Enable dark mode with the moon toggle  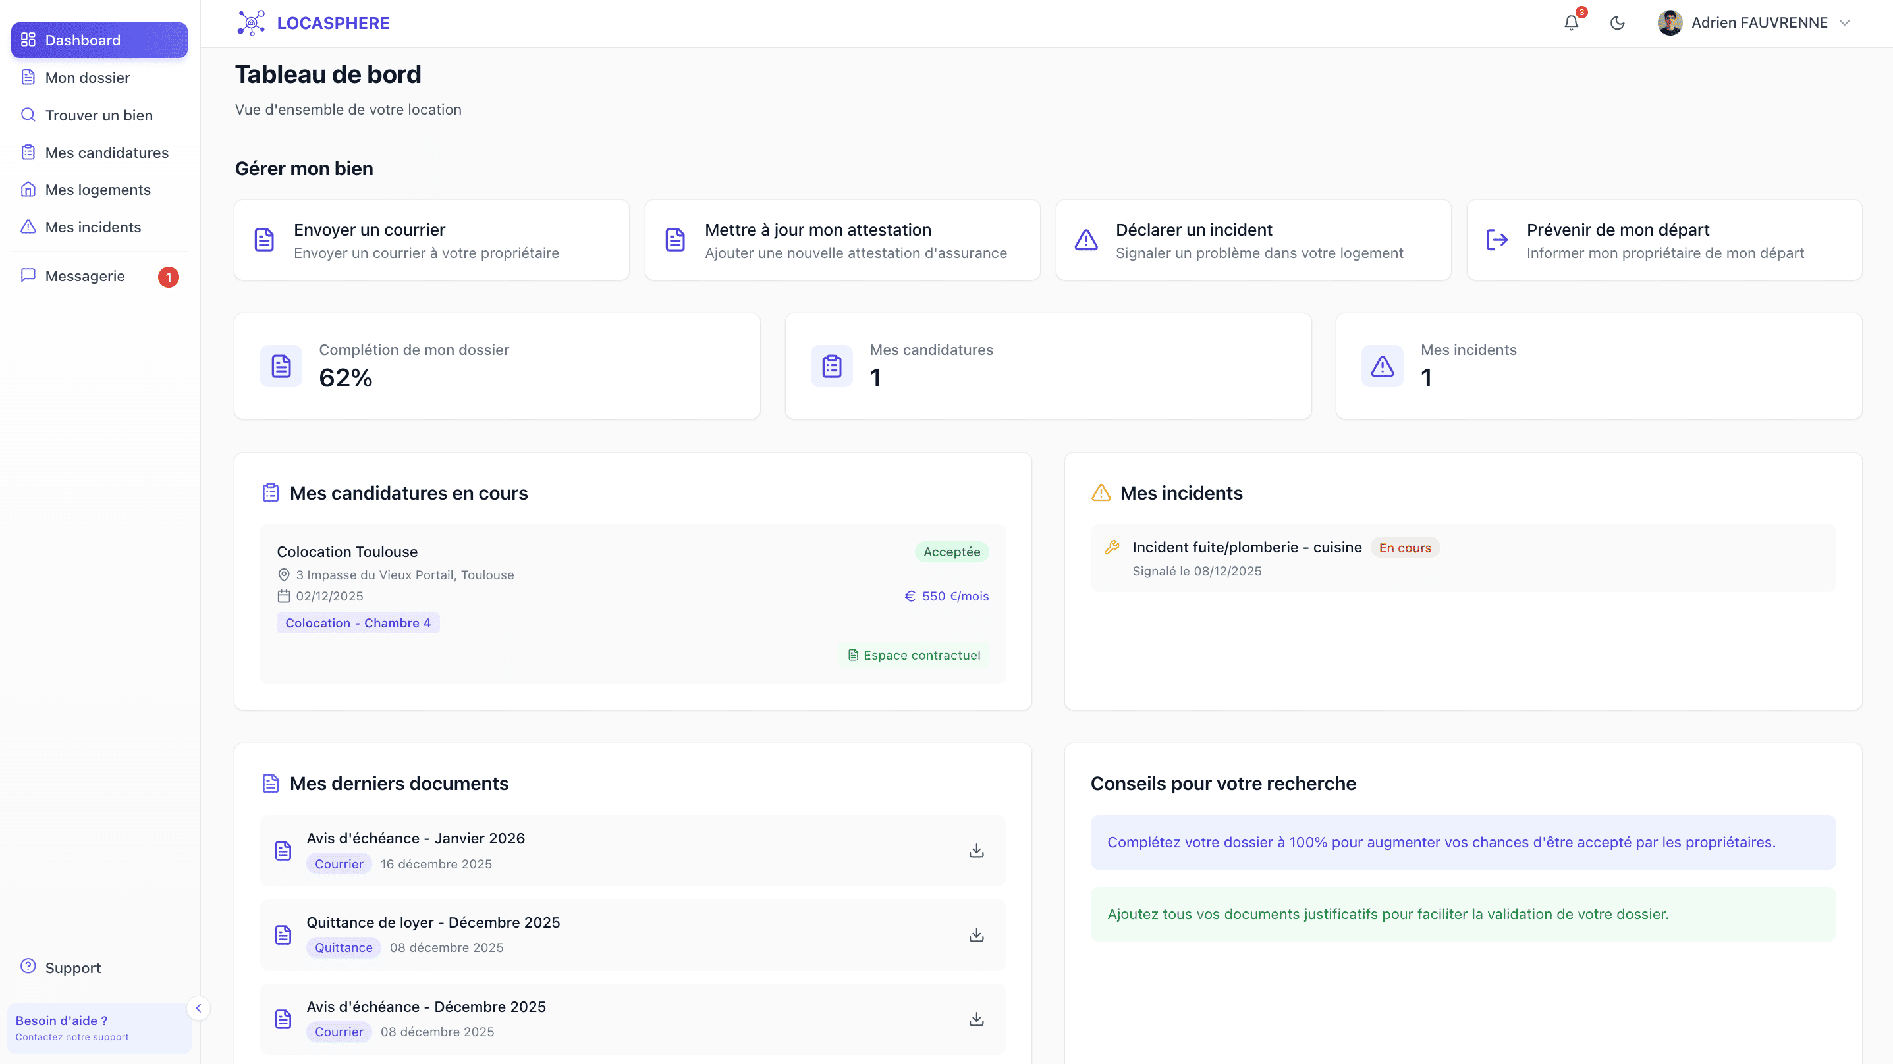coord(1618,22)
